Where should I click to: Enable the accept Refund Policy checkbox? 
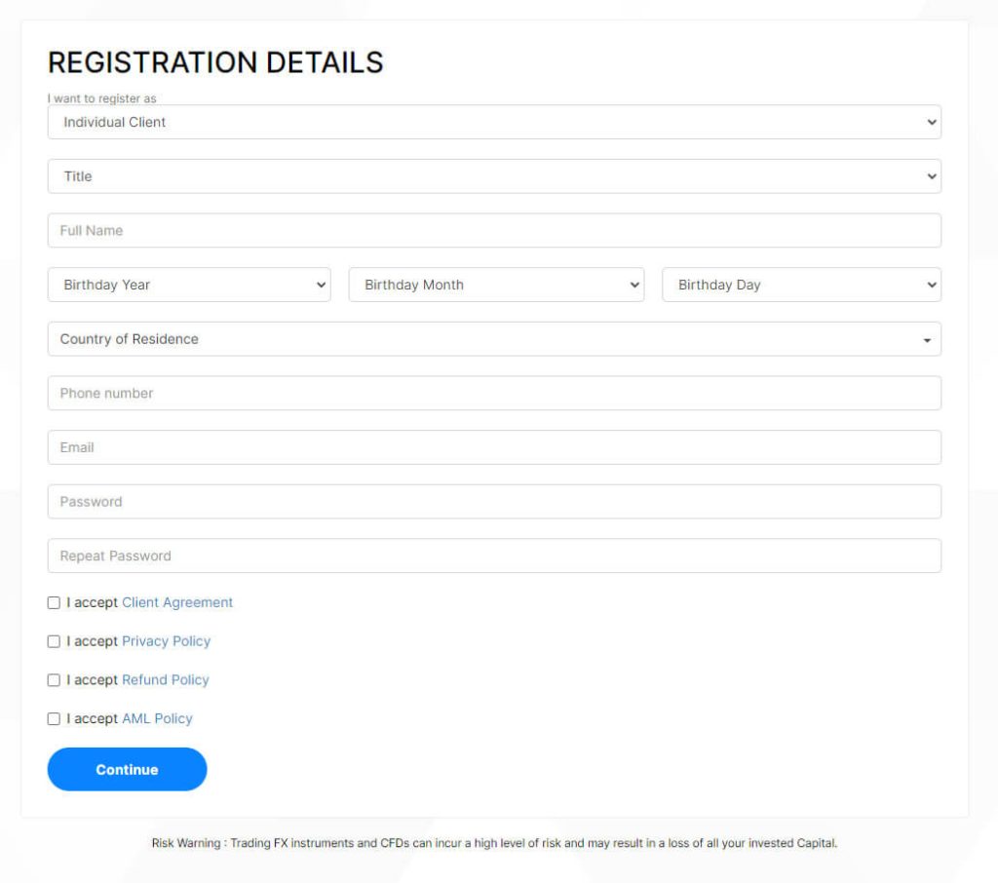coord(55,680)
